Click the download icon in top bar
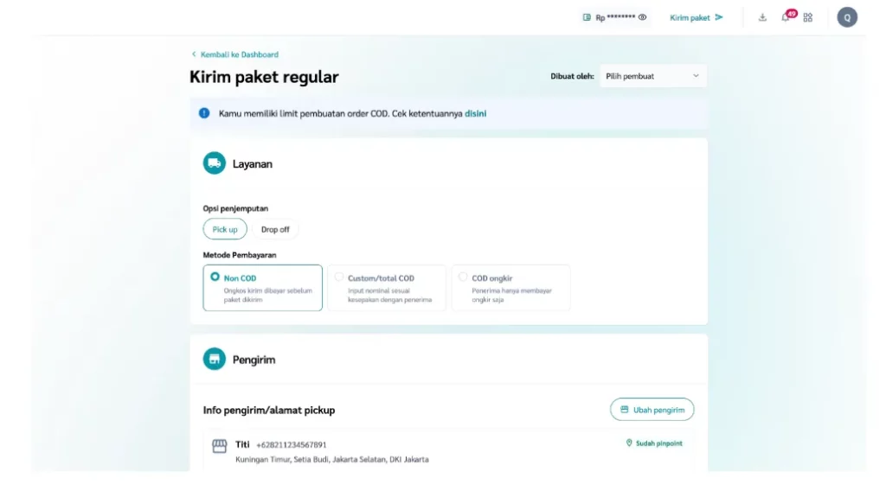The height and width of the screenshot is (491, 886). (762, 17)
